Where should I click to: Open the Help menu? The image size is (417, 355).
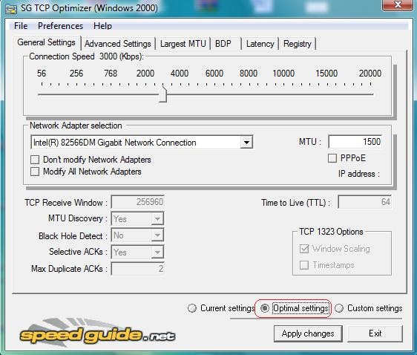(x=102, y=26)
